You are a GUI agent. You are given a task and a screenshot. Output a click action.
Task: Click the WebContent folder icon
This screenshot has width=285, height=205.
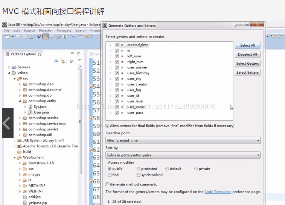click(20, 158)
